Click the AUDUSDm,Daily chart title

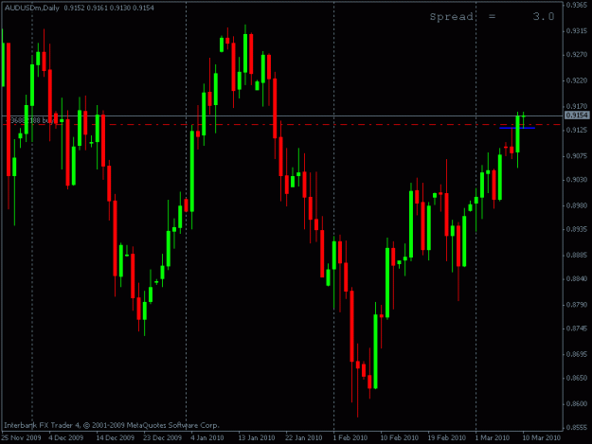[x=31, y=8]
